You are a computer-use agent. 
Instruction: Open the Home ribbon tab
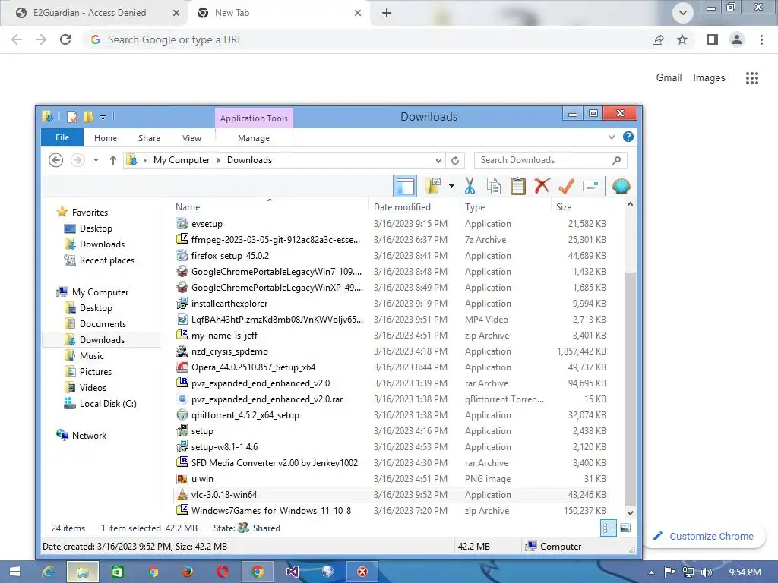point(106,138)
